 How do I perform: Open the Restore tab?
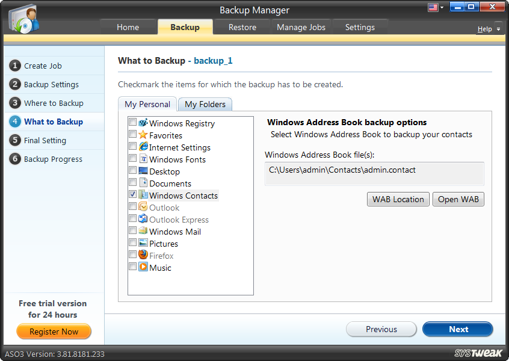click(x=242, y=26)
